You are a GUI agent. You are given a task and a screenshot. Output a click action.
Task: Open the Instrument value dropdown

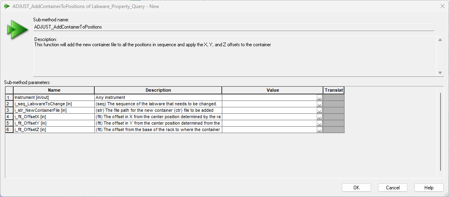(x=319, y=97)
